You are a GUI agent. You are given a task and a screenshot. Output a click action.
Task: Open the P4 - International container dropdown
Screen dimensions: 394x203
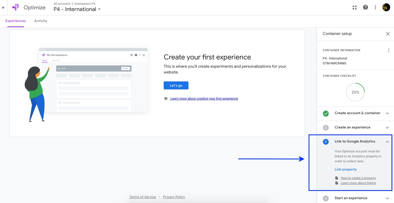77,9
